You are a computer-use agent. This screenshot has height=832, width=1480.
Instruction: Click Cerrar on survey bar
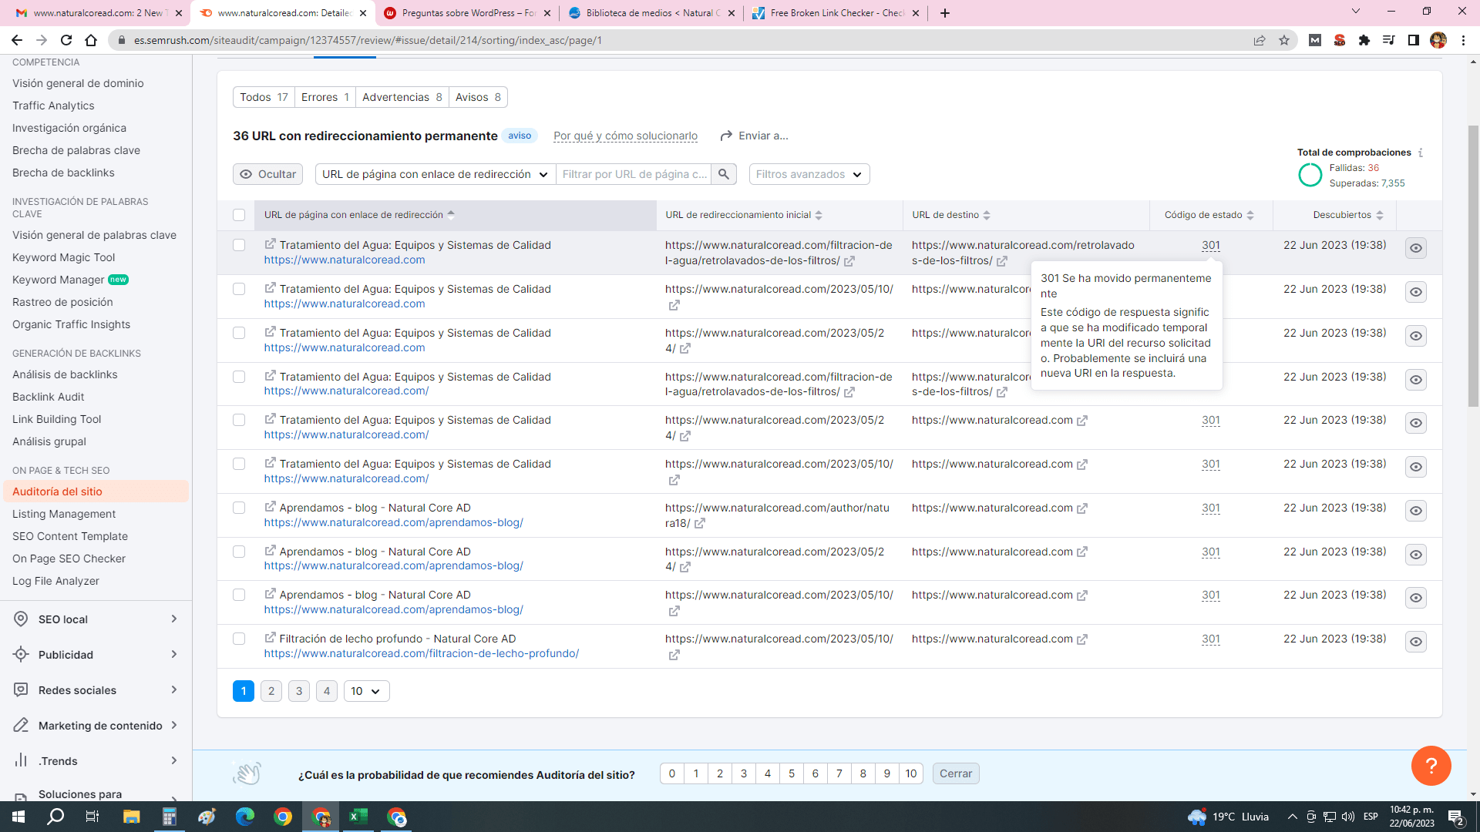956,773
